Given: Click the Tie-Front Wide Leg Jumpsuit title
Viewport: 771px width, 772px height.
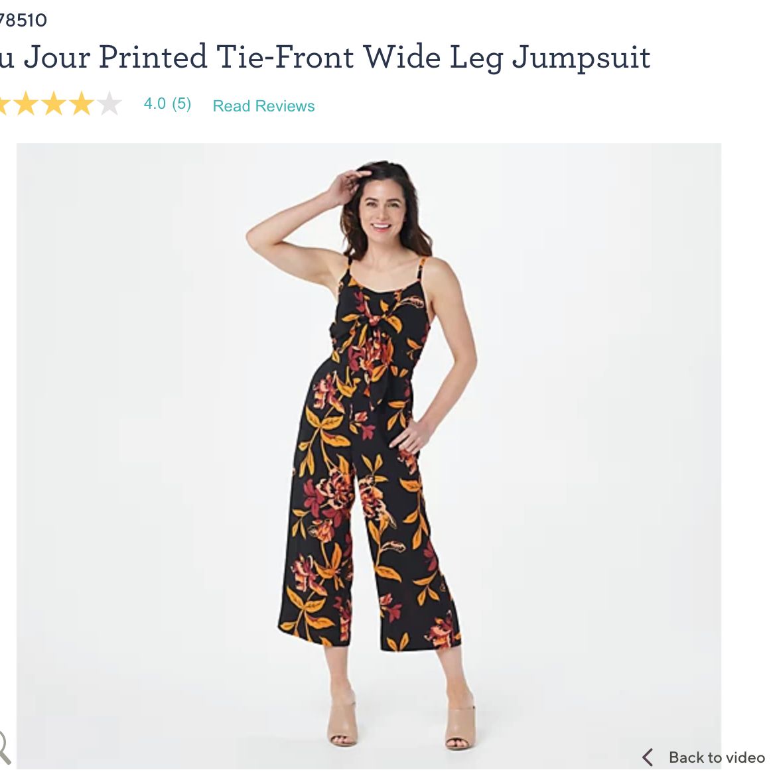Looking at the screenshot, I should click(x=433, y=56).
